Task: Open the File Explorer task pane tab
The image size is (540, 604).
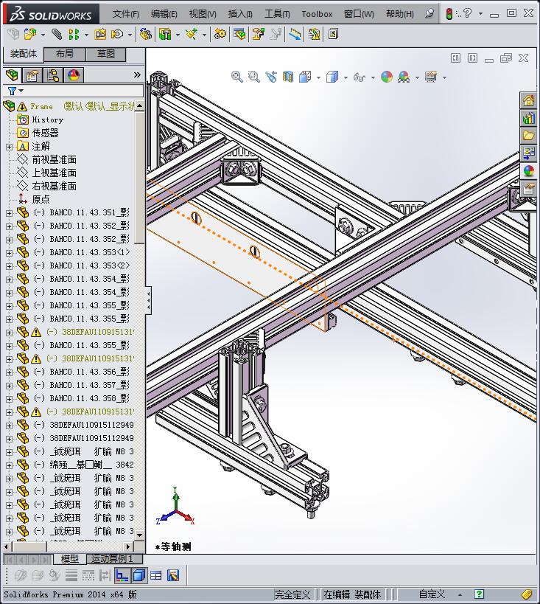Action: click(528, 136)
